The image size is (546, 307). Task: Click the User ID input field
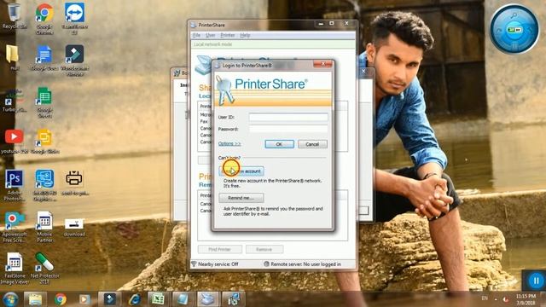click(x=288, y=117)
